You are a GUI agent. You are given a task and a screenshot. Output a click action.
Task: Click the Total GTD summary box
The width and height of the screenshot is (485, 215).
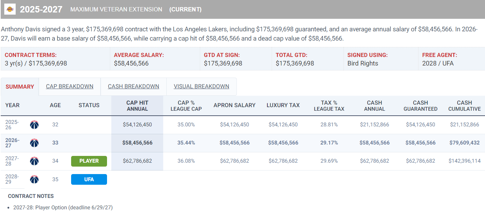(x=308, y=59)
